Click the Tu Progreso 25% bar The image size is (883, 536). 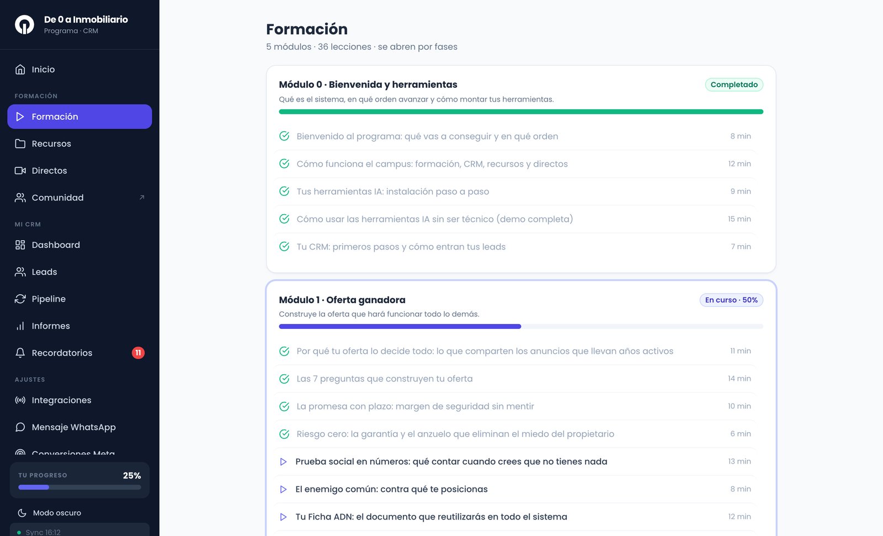click(x=79, y=487)
